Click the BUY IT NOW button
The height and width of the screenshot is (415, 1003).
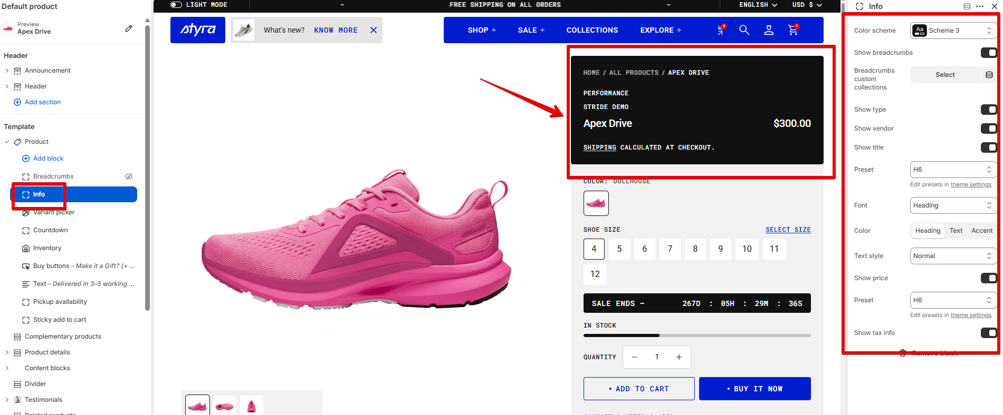755,389
